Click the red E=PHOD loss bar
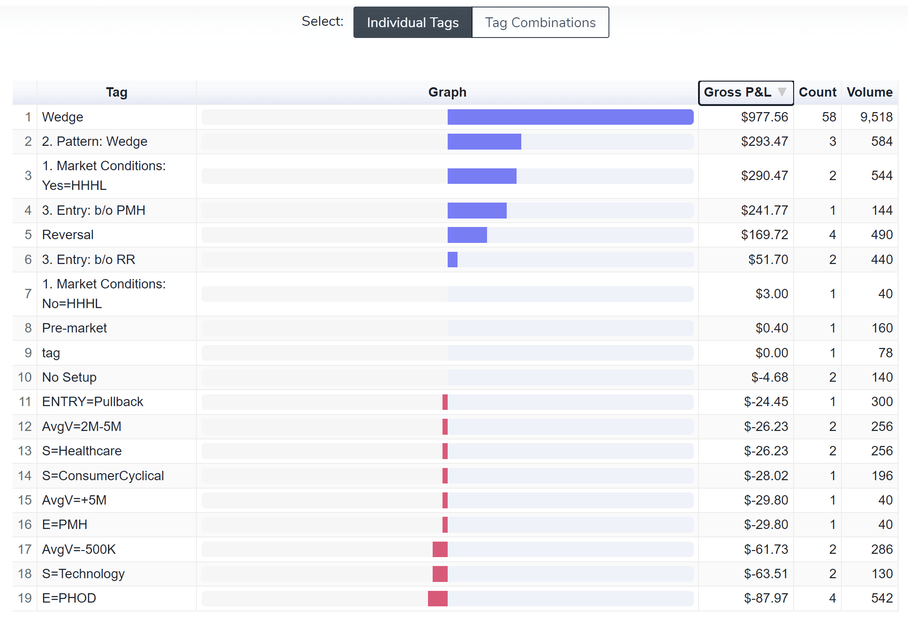 coord(437,598)
